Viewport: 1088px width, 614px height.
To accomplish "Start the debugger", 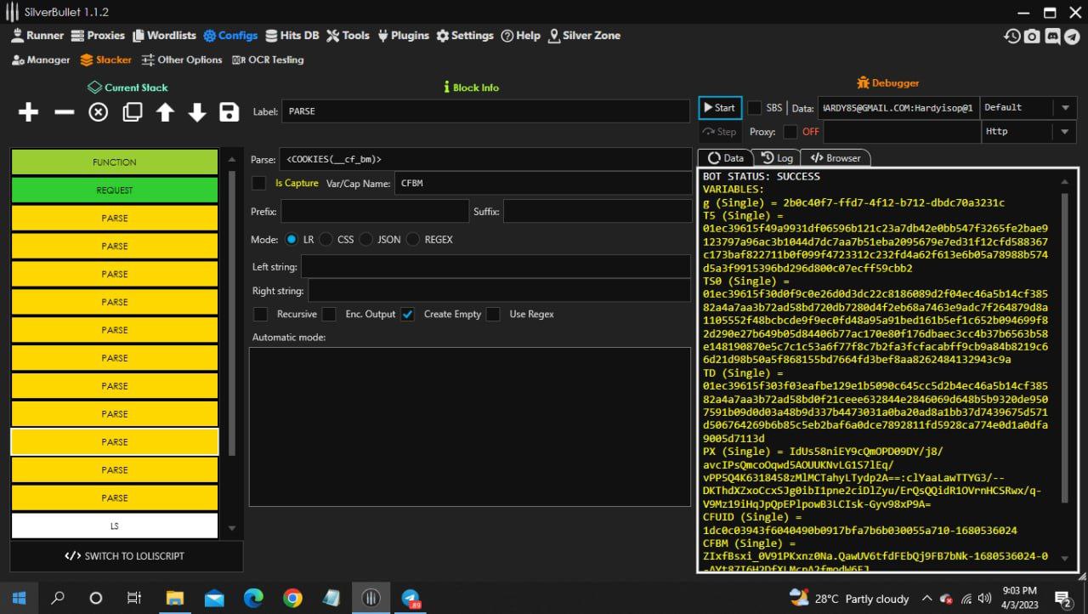I will pos(720,108).
